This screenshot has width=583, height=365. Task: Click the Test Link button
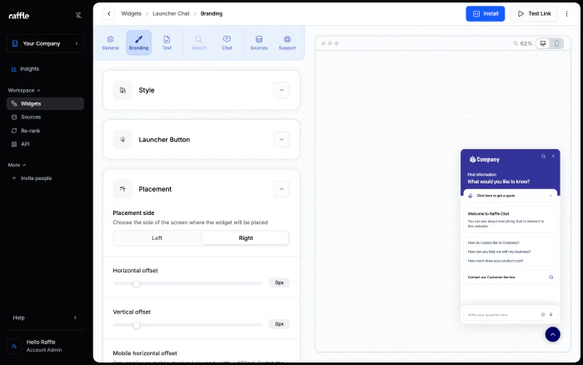pos(534,14)
